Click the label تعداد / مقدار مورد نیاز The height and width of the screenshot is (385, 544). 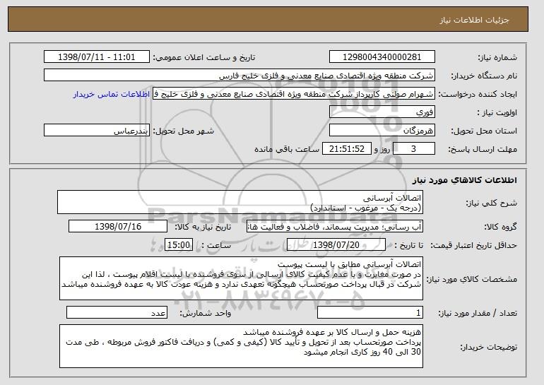point(478,313)
